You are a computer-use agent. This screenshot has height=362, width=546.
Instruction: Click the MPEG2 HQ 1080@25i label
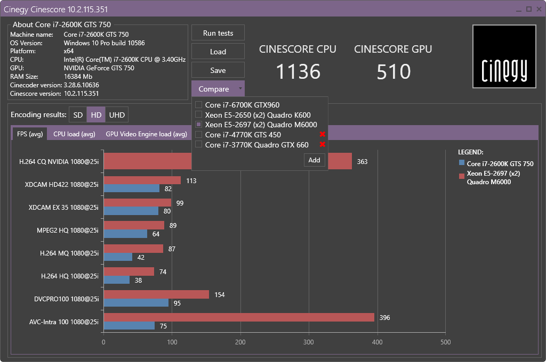[x=68, y=230]
